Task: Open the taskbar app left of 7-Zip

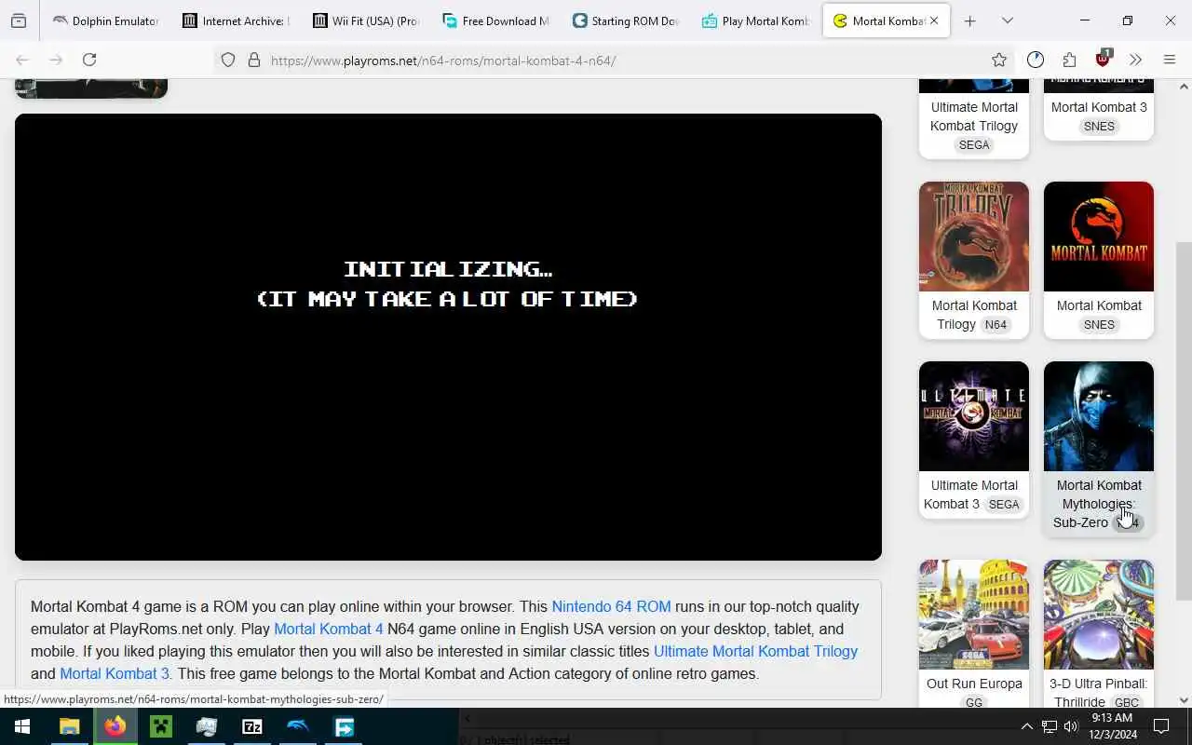Action: pyautogui.click(x=207, y=726)
